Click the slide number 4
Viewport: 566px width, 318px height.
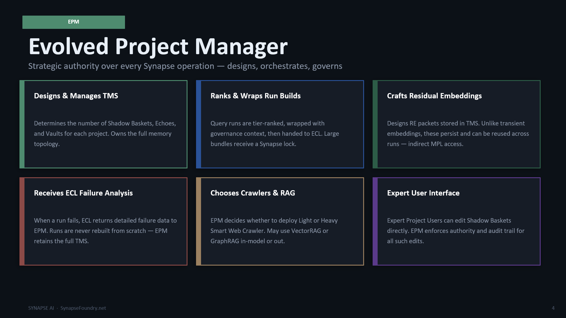[553, 308]
